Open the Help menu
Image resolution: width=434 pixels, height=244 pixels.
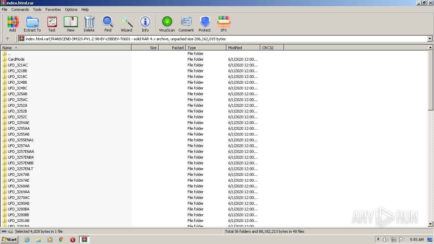[x=85, y=9]
